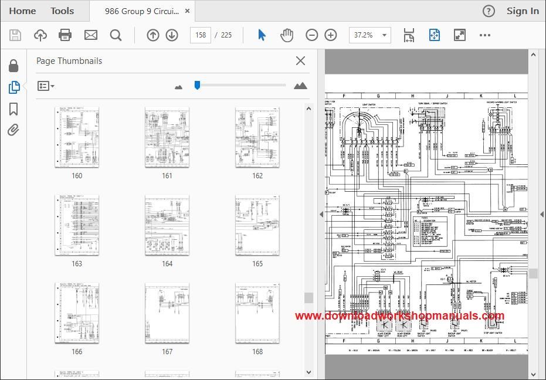The width and height of the screenshot is (546, 380).
Task: Go to previous page arrow
Action: coord(153,35)
